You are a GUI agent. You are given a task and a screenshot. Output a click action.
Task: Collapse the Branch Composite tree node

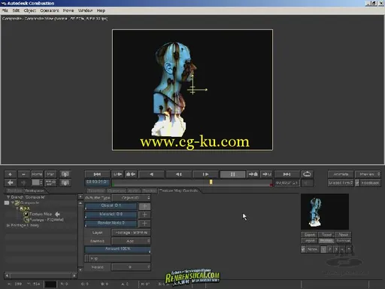[x=8, y=197]
